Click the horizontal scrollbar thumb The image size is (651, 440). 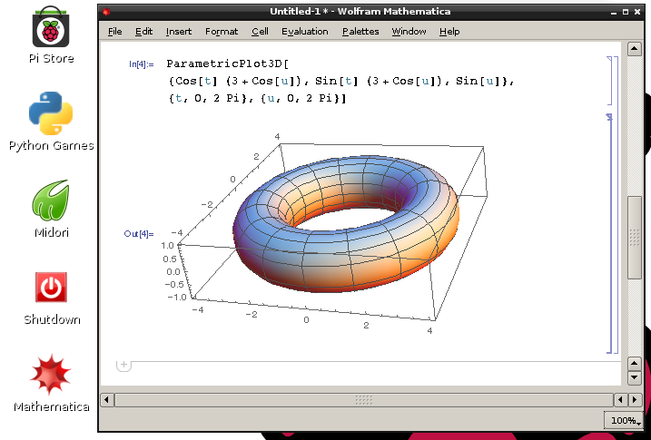point(364,400)
